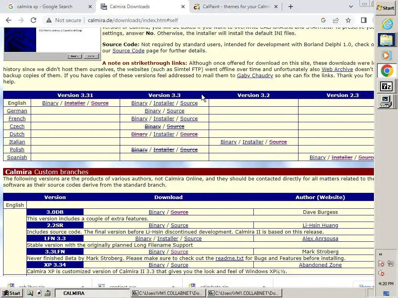This screenshot has width=398, height=298.
Task: Click the 4:20 PM clock
Action: pyautogui.click(x=386, y=284)
